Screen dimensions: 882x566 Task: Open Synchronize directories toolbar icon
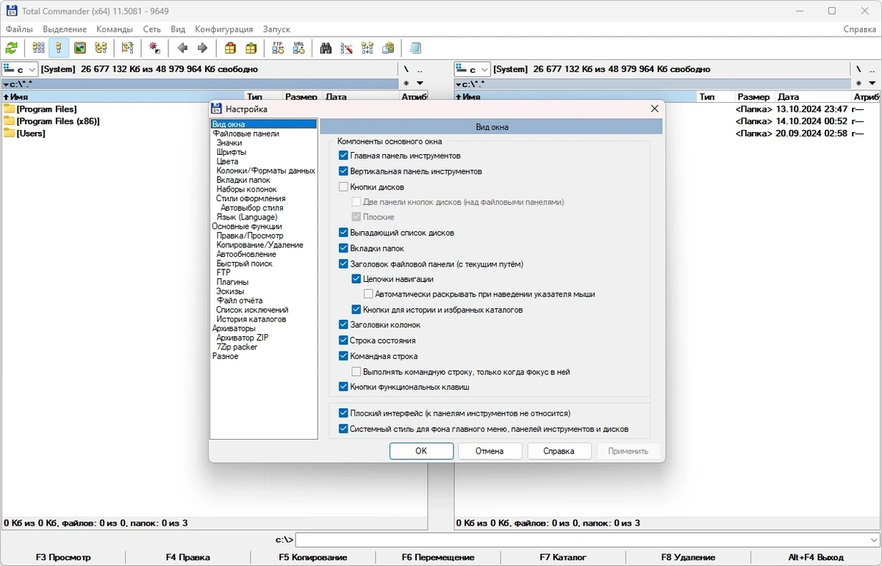[367, 48]
